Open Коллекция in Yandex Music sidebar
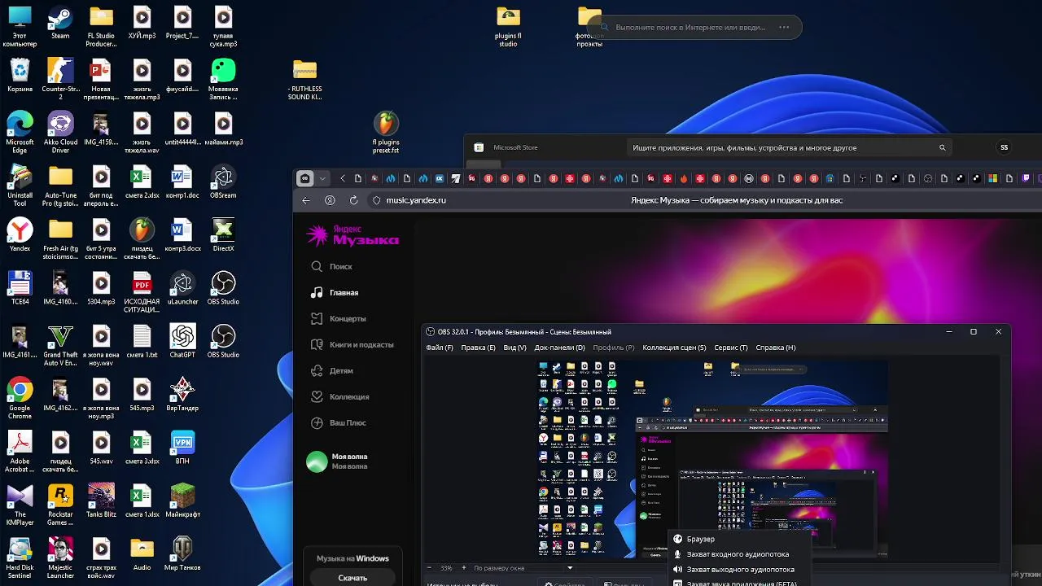 pos(339,396)
